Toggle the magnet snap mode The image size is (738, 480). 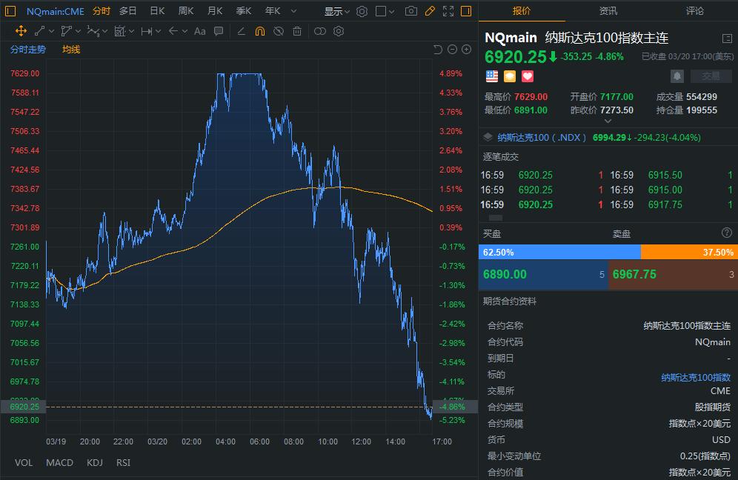pyautogui.click(x=259, y=31)
